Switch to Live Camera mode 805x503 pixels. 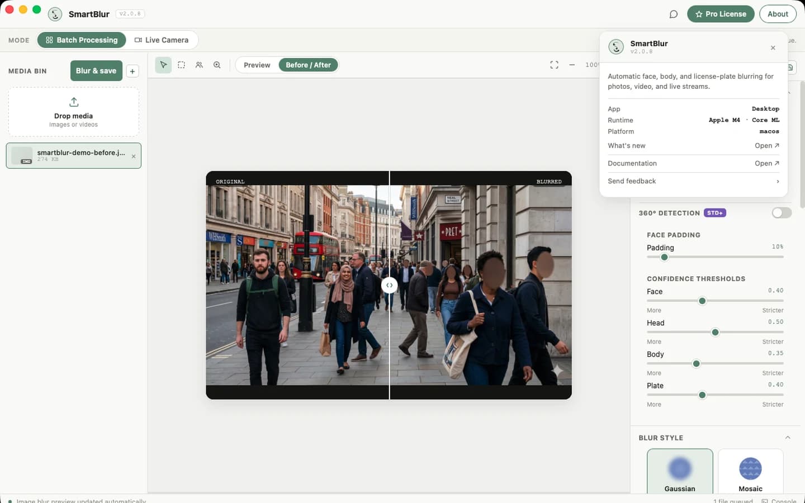(x=162, y=40)
